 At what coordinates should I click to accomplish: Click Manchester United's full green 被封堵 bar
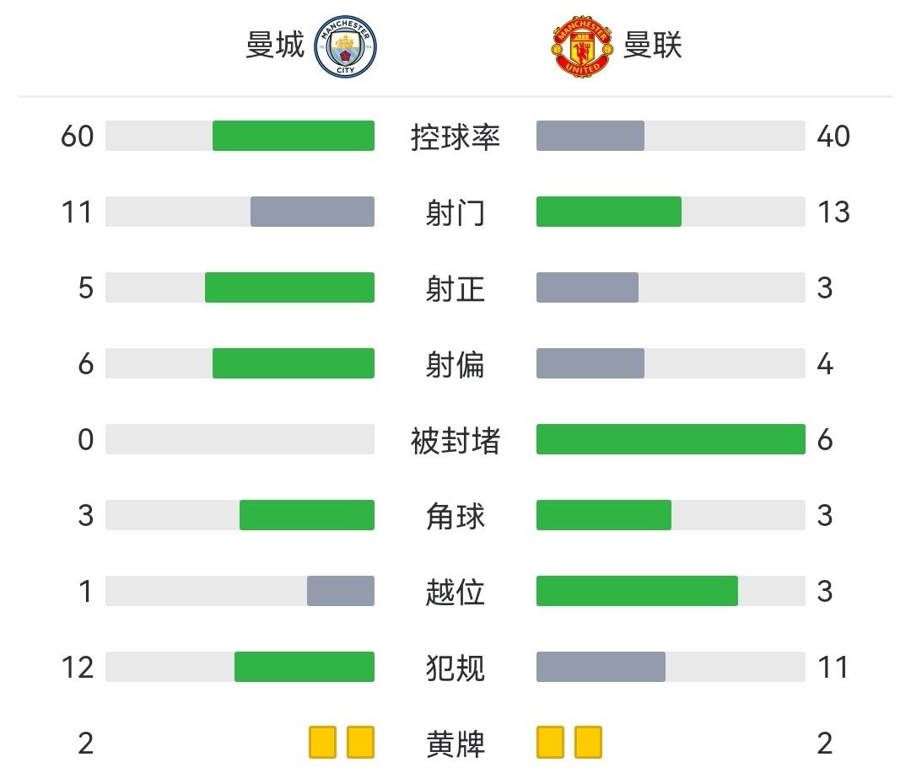point(671,439)
